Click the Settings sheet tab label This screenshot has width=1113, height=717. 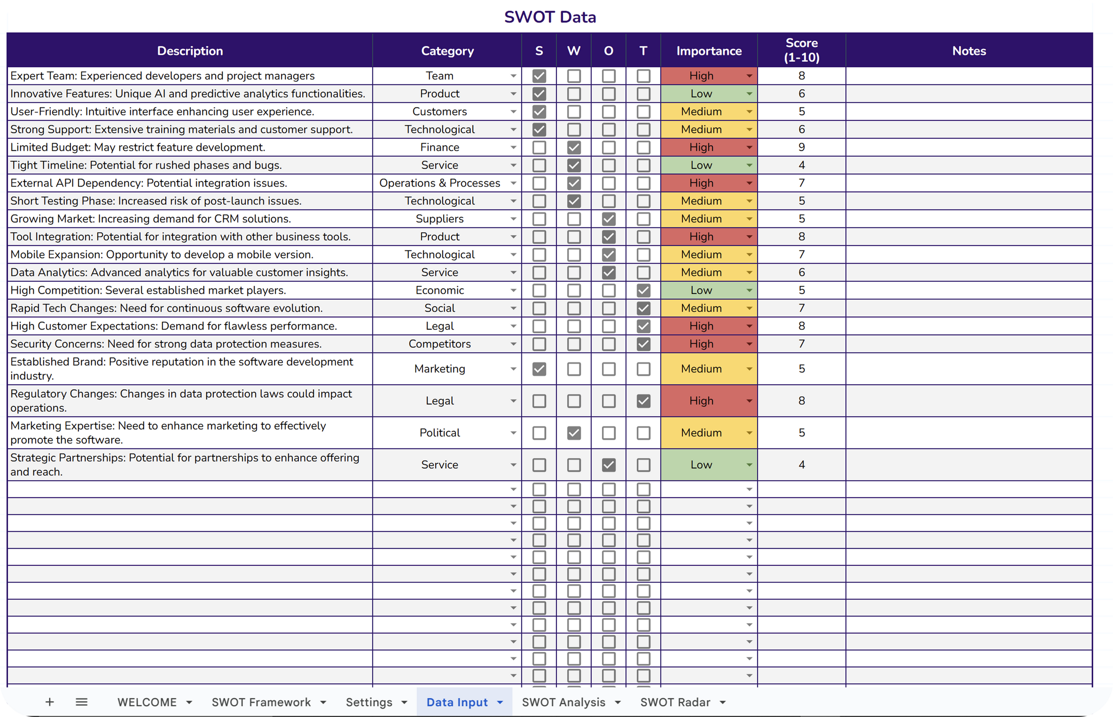click(x=369, y=702)
